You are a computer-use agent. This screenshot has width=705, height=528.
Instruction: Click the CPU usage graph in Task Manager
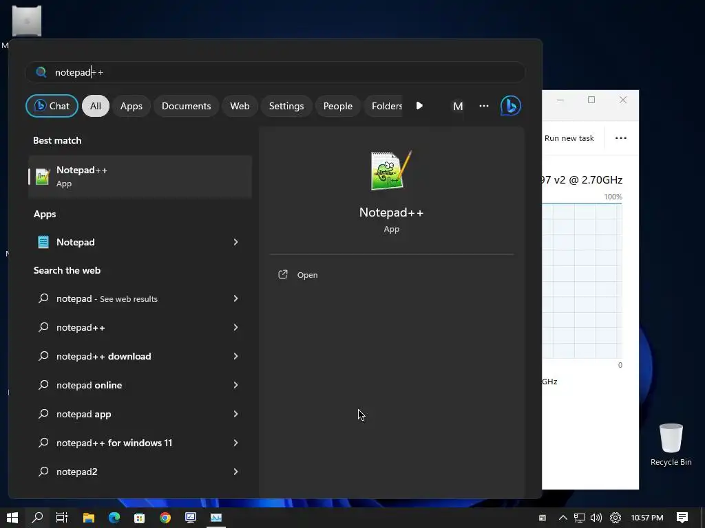click(582, 281)
